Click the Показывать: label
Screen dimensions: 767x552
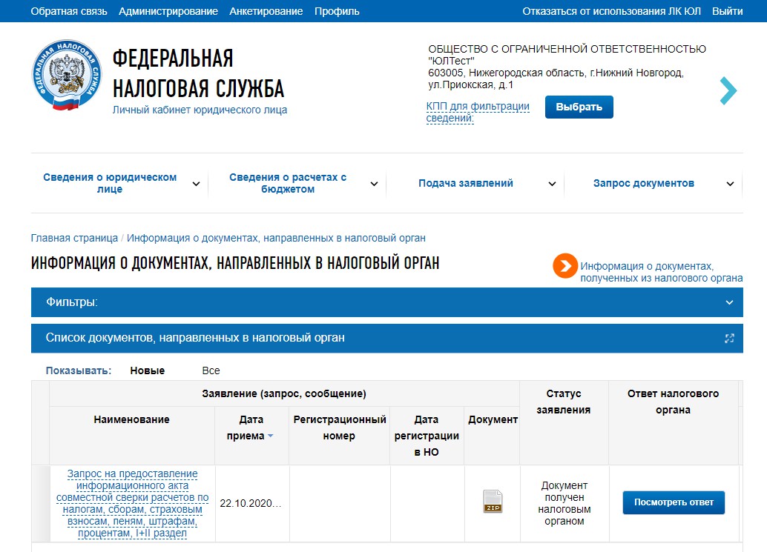pyautogui.click(x=79, y=370)
